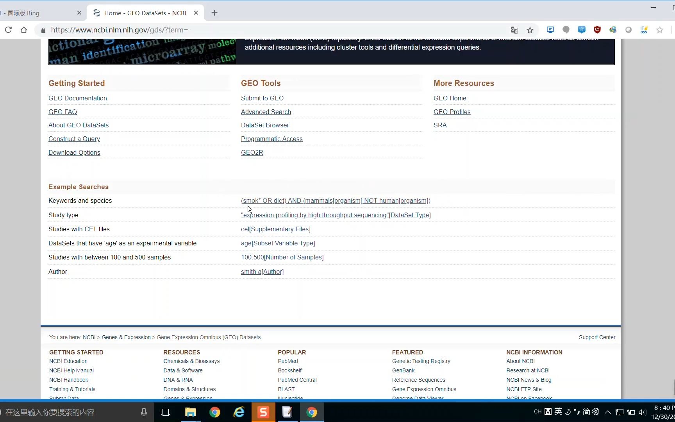This screenshot has width=675, height=422.
Task: Open the uBlock Origin shield extension
Action: (597, 30)
